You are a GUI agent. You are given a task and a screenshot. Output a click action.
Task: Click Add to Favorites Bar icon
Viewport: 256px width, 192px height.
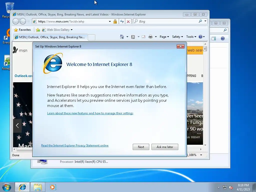[x=38, y=30]
